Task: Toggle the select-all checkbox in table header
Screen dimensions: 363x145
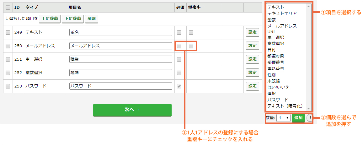Action: [x=8, y=7]
